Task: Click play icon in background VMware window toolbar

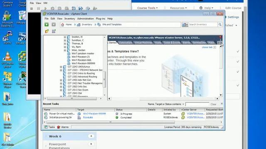Action: 45,8
